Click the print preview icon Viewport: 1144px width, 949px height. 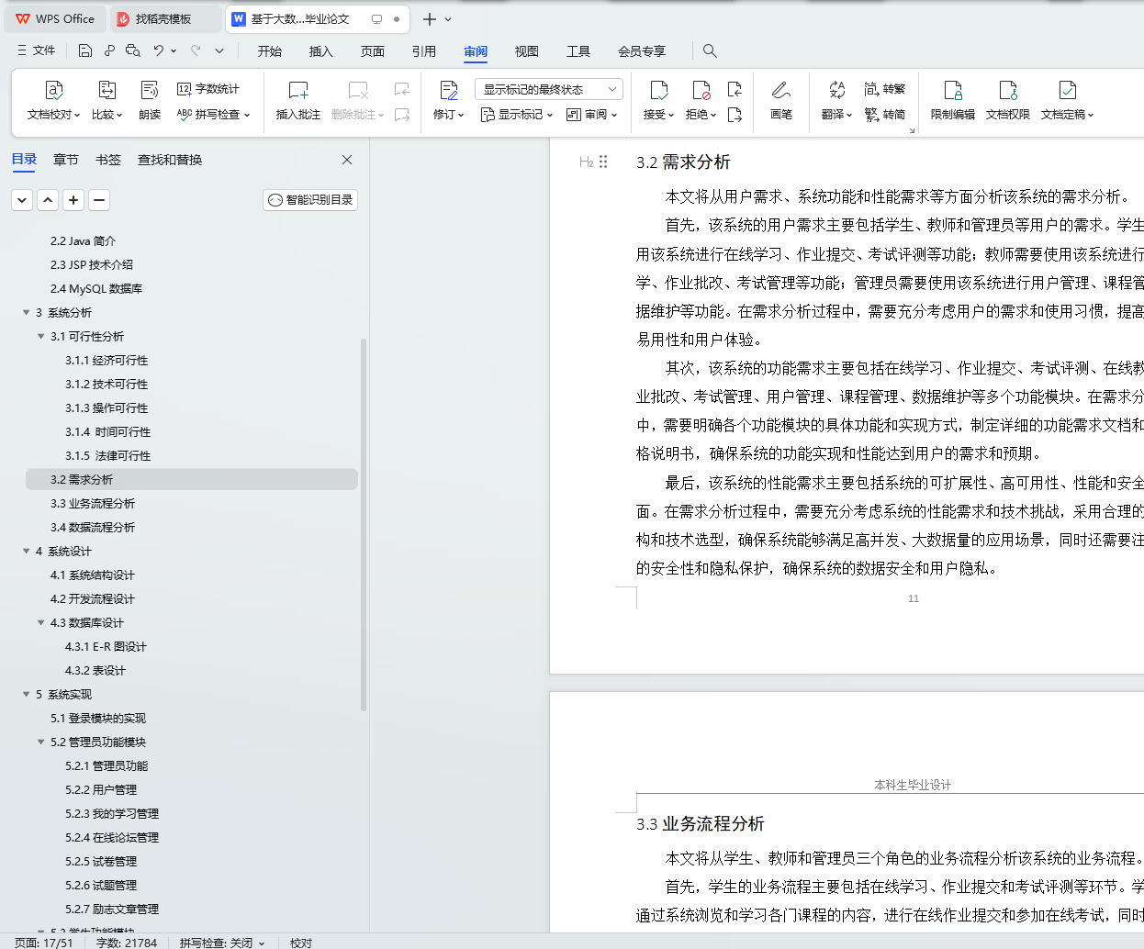(133, 50)
